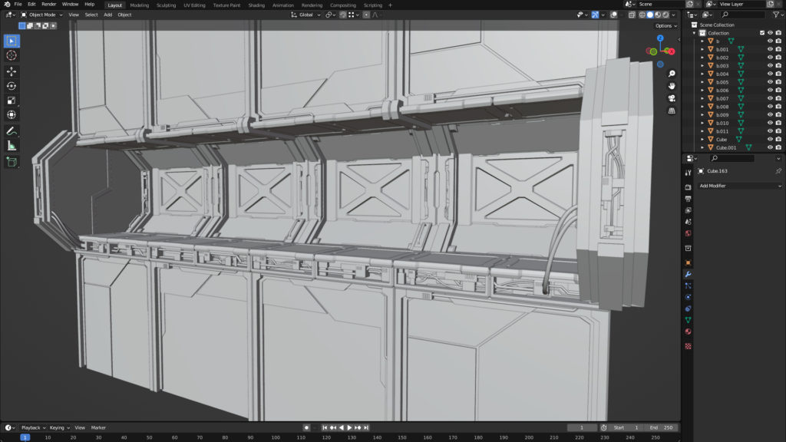Click the Add Cube tool
786x442 pixels.
[12, 162]
